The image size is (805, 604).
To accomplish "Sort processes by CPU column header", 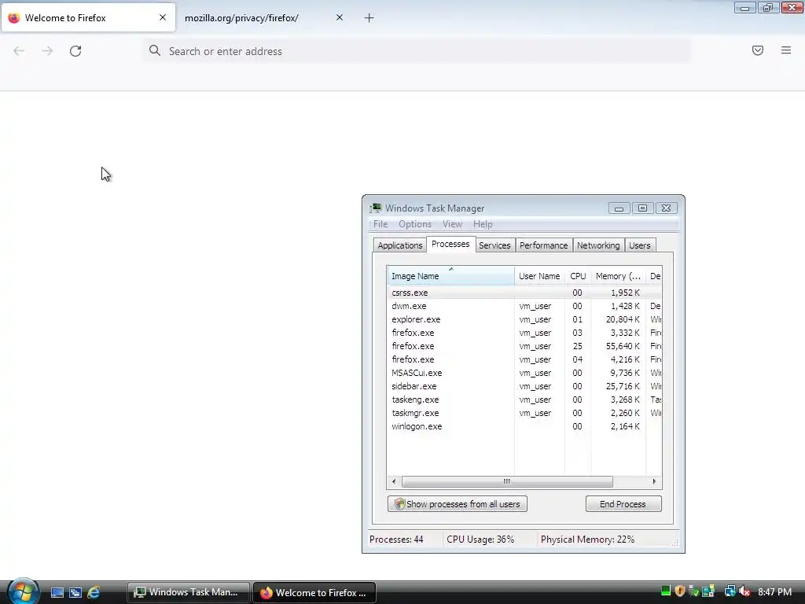I will tap(578, 276).
